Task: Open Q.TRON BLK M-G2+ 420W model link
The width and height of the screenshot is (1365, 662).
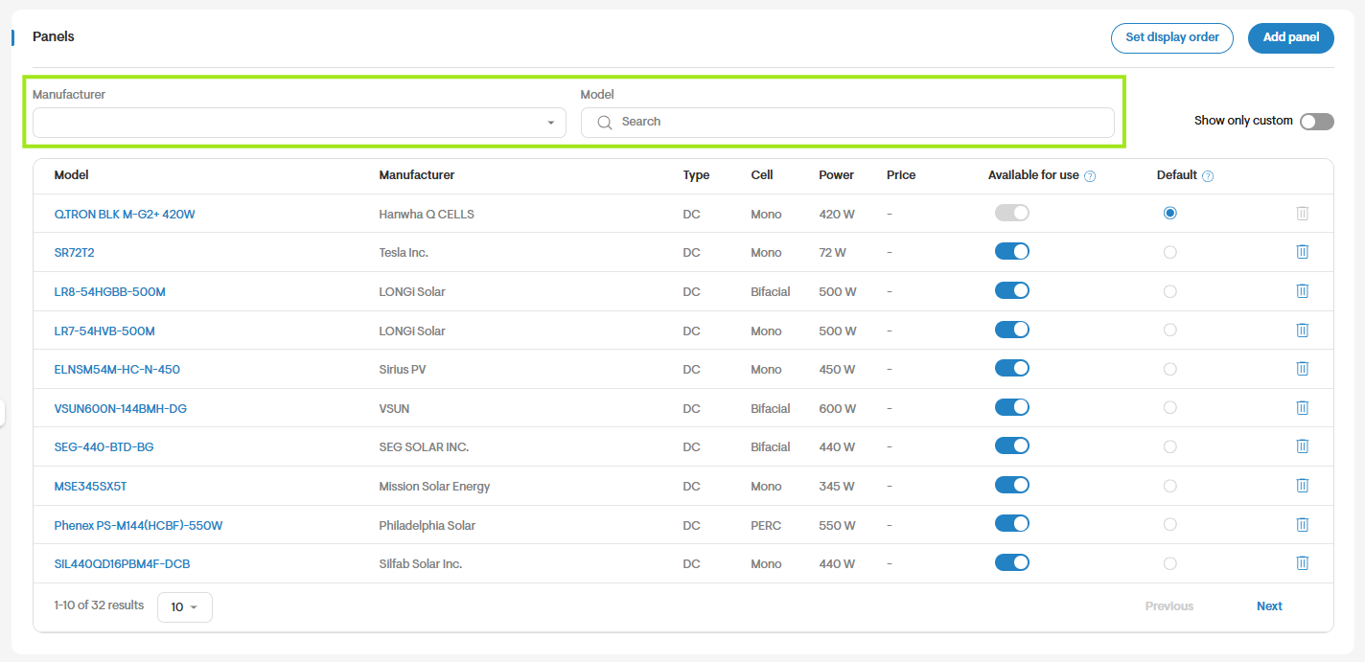Action: pos(125,215)
